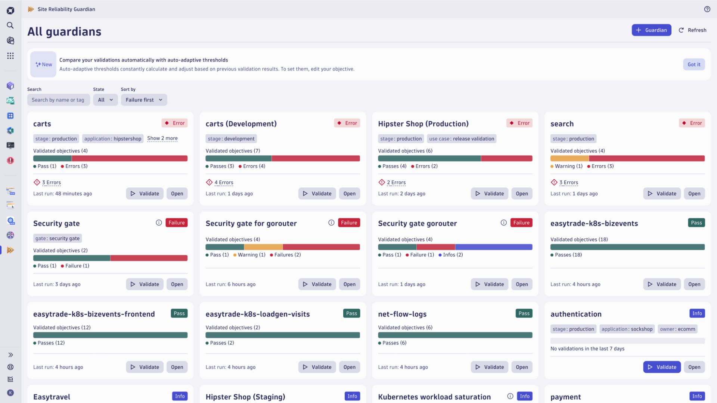
Task: Open the carts Development guardian detail
Action: [x=350, y=193]
